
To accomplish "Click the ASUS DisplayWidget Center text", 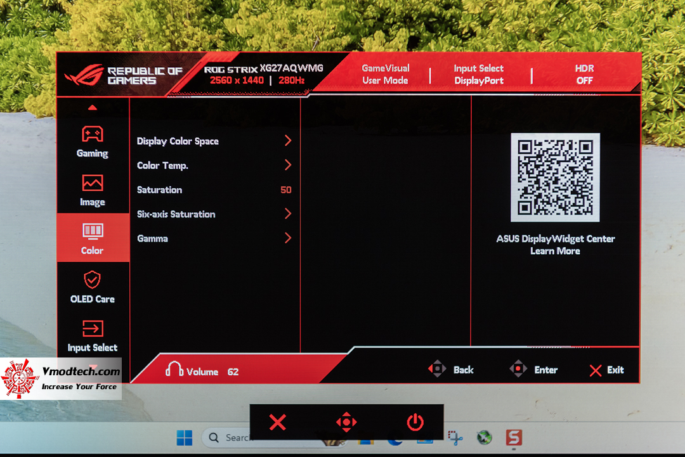I will [x=555, y=239].
